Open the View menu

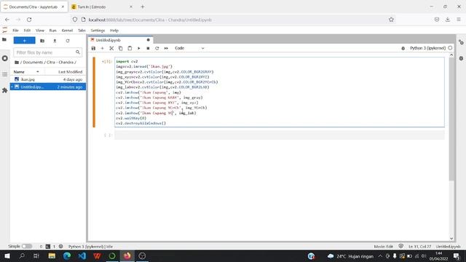tap(40, 31)
